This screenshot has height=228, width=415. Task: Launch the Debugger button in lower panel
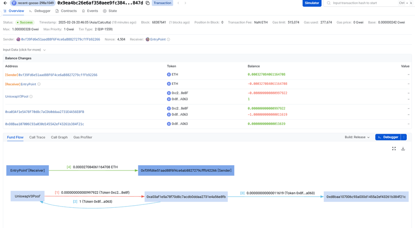pyautogui.click(x=388, y=137)
